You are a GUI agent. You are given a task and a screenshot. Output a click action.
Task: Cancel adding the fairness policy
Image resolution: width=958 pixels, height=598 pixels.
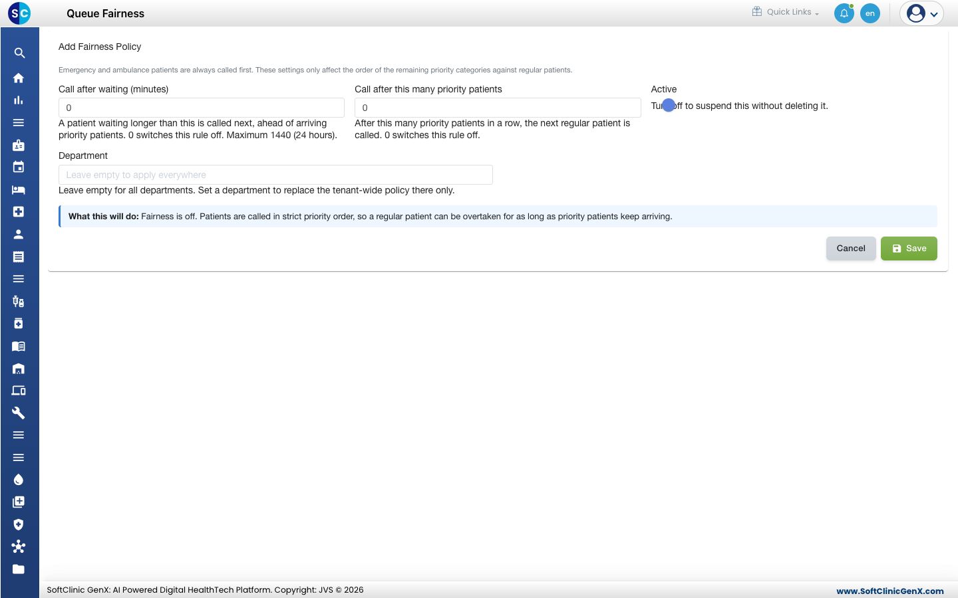click(x=851, y=249)
